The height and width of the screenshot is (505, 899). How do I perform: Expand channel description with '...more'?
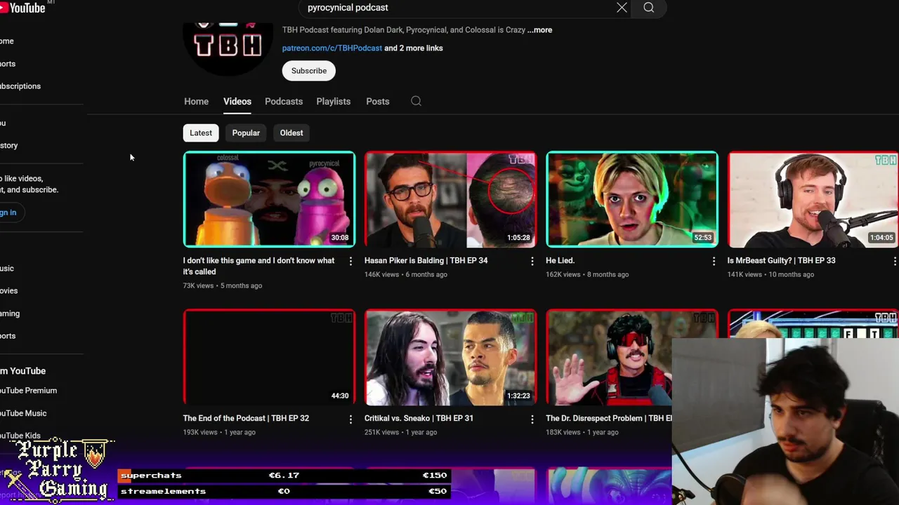540,30
